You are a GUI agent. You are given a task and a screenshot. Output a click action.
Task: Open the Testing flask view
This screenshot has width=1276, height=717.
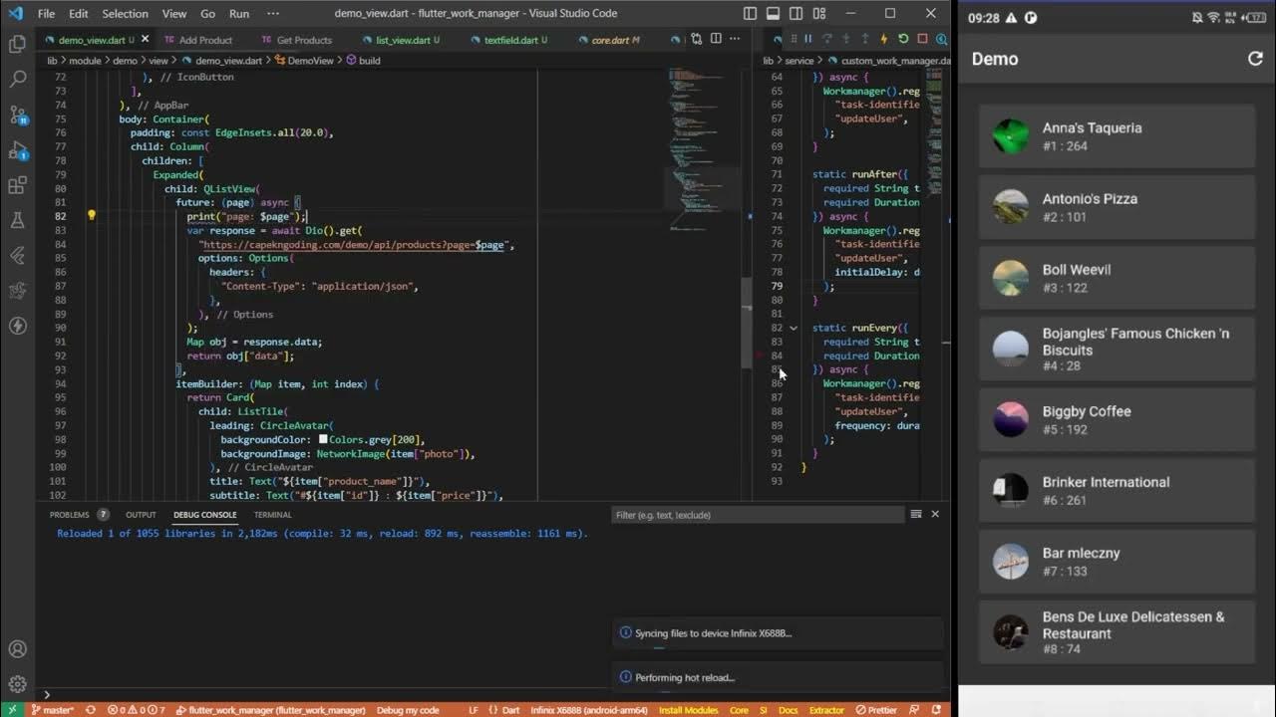17,220
